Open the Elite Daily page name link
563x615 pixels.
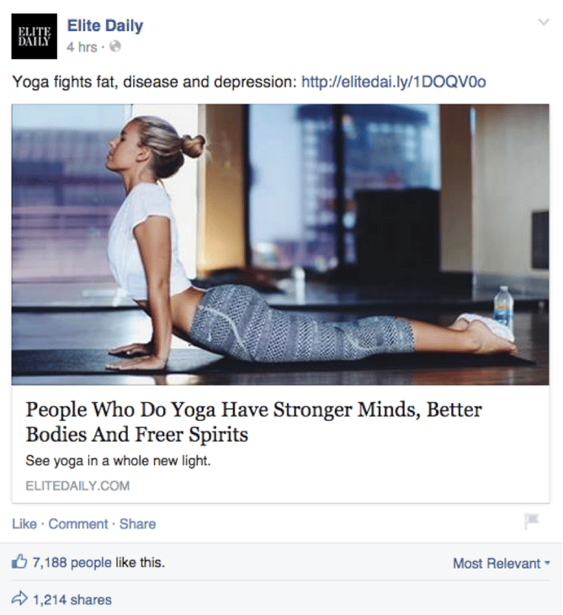(105, 25)
